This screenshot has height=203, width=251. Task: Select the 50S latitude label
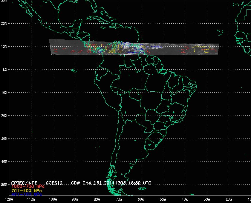4,185
